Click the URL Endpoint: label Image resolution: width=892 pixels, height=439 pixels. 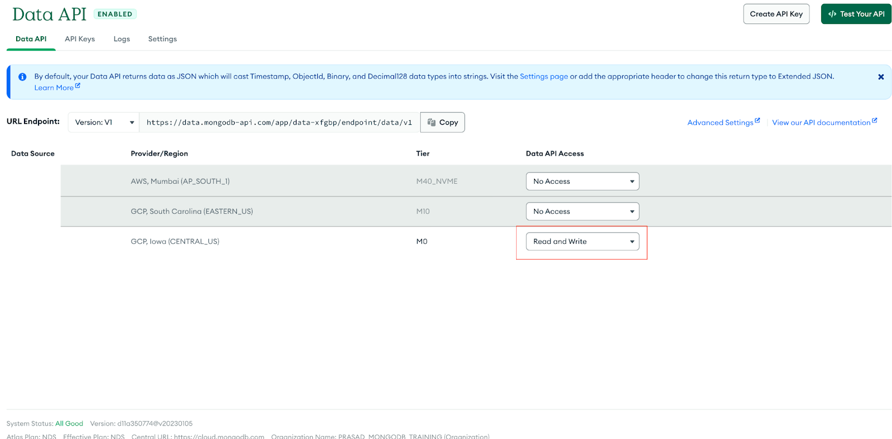(33, 121)
